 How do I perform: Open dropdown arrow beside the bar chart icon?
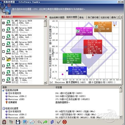[x=28, y=122]
